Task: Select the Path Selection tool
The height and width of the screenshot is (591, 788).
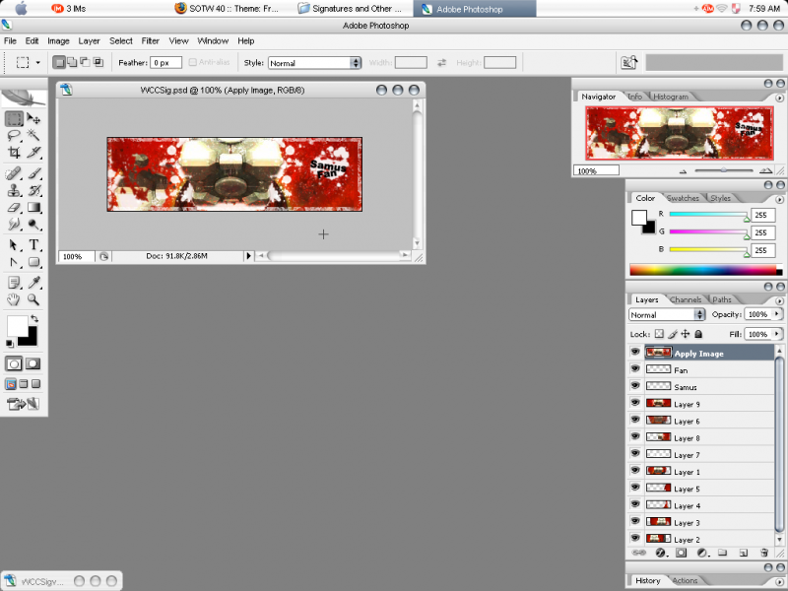Action: [14, 245]
